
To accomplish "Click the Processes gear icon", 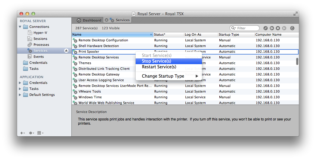I will (30, 45).
